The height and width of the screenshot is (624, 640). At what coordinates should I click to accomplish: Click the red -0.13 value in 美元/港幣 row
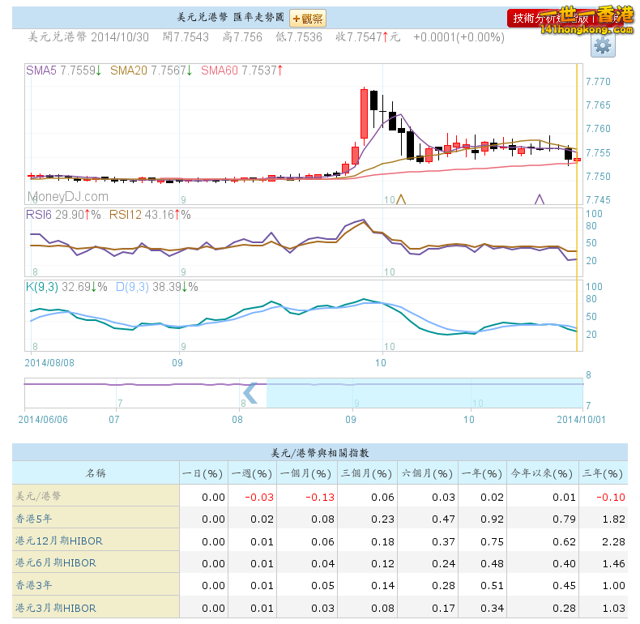(x=320, y=497)
